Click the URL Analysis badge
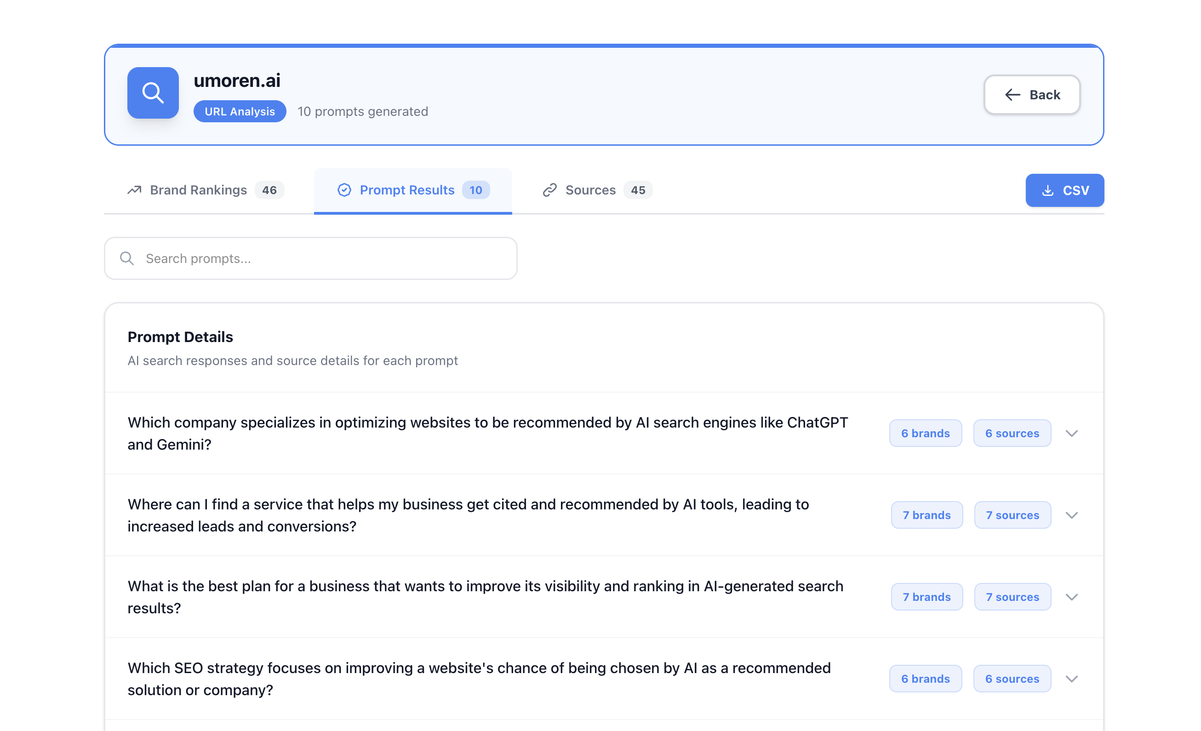Viewport: 1201px width, 731px height. point(239,111)
